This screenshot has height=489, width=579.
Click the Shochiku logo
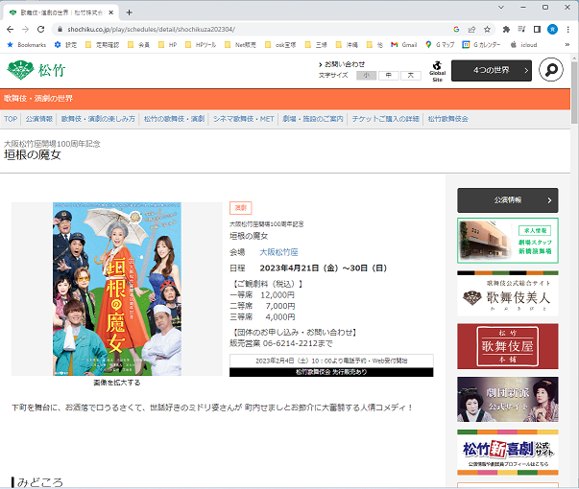pos(36,70)
